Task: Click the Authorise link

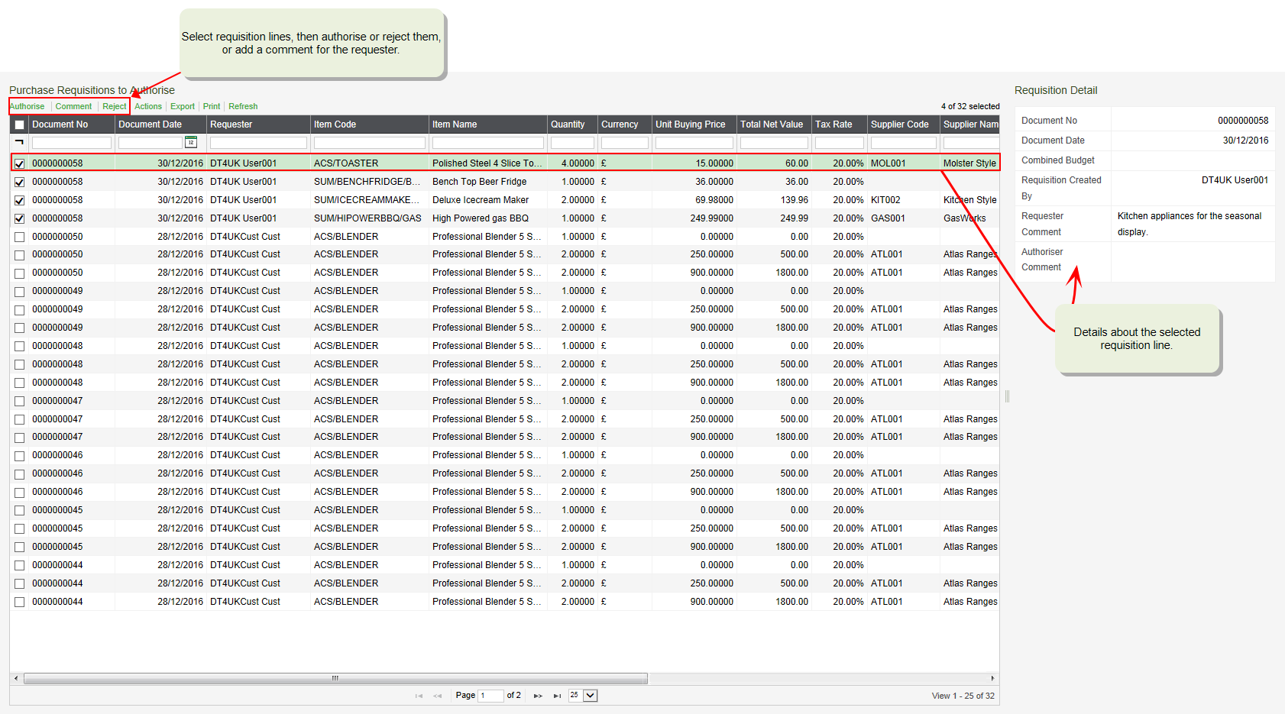Action: (x=27, y=107)
